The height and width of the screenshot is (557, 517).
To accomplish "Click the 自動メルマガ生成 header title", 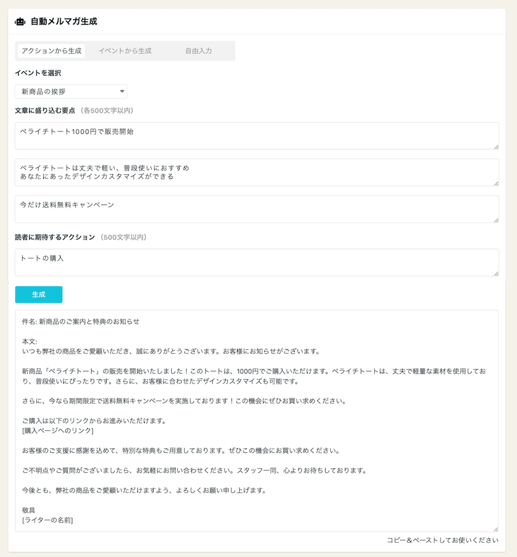I will click(64, 21).
